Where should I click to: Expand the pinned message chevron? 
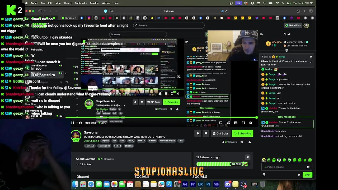click(x=311, y=62)
